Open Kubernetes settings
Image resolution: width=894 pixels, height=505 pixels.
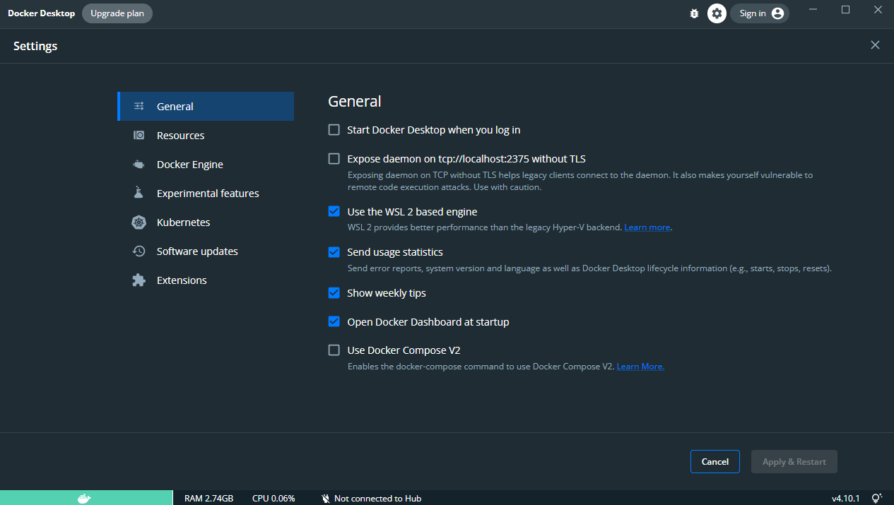coord(206,222)
